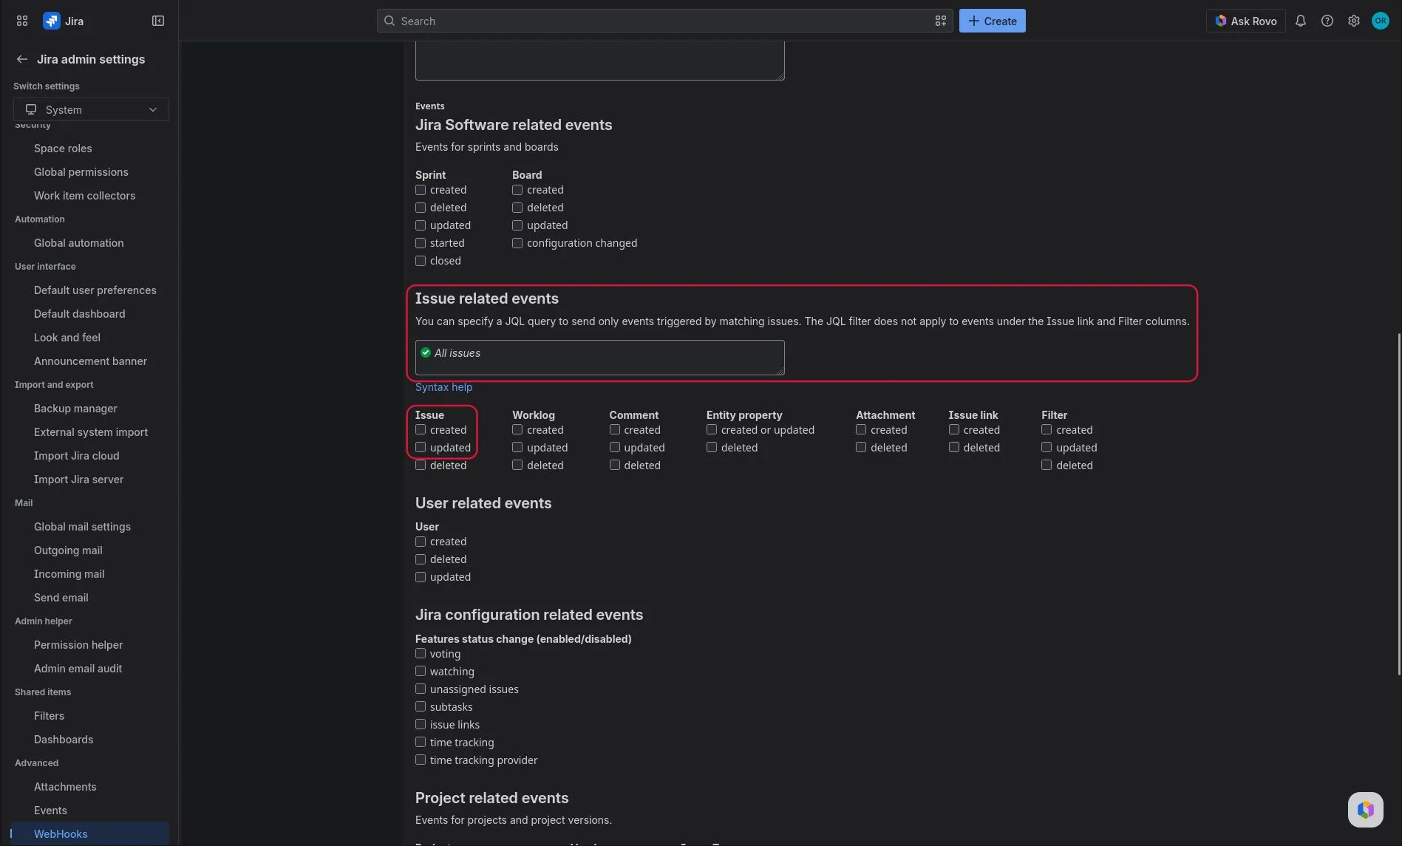This screenshot has height=846, width=1402.
Task: Check Attachment deleted event
Action: coord(861,447)
